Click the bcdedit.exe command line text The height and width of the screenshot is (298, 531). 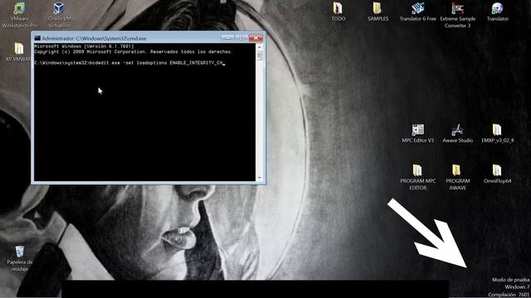tap(129, 63)
